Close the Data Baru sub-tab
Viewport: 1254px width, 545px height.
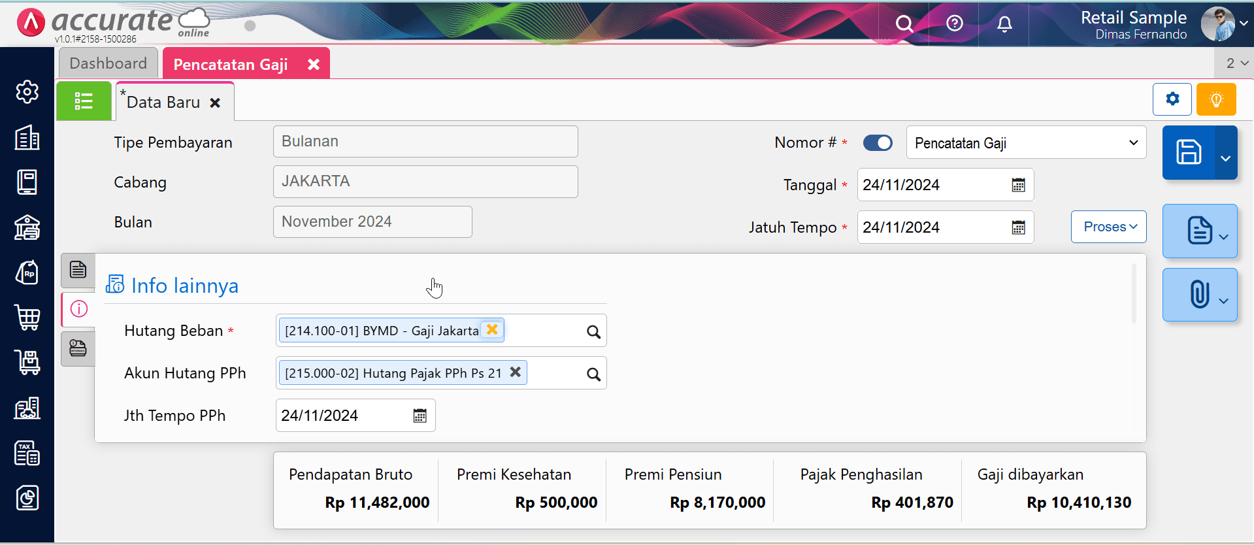pyautogui.click(x=215, y=103)
